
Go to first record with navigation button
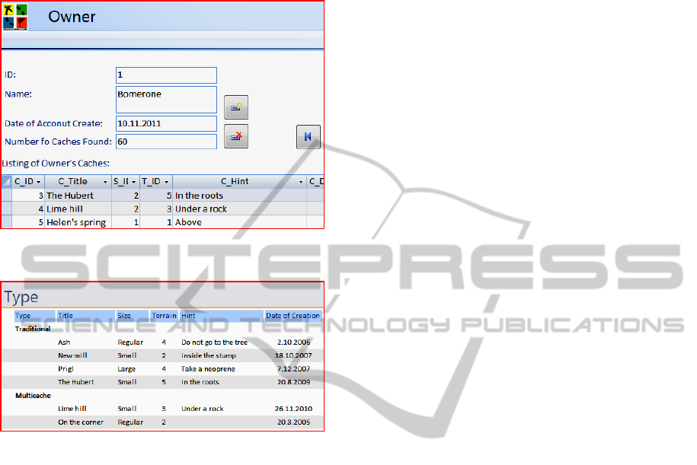point(308,137)
